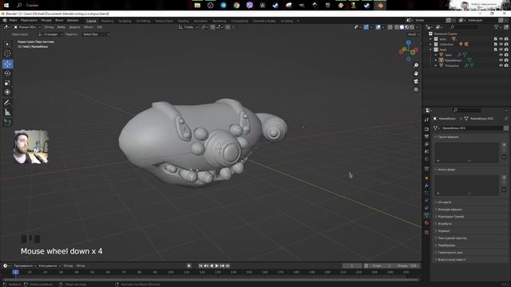Switch to the Geometry Nodes workspace tab
Screen dimensions: 511x287
click(264, 21)
